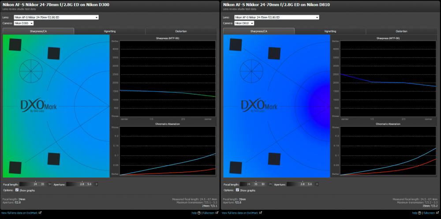Switch to Vignetting tab in D300 panel
The height and width of the screenshot is (219, 441).
110,31
